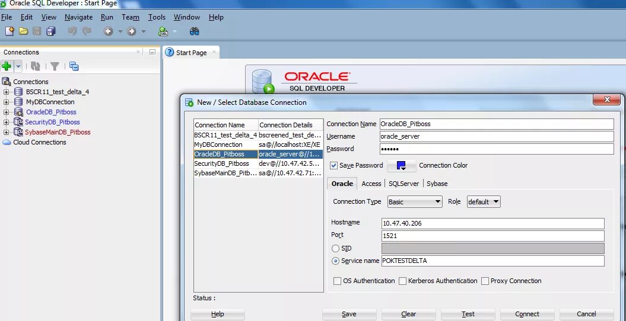Click the SecurityDB_Pitboss connection icon

[x=18, y=122]
